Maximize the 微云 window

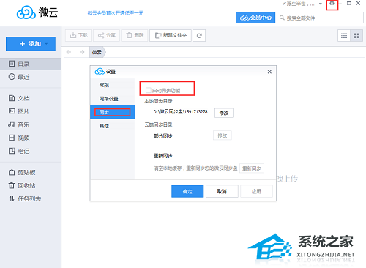[x=349, y=4]
